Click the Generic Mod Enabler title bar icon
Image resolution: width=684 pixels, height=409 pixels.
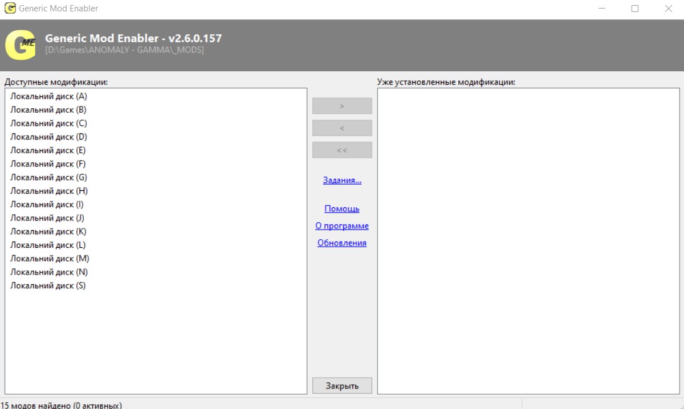10,9
